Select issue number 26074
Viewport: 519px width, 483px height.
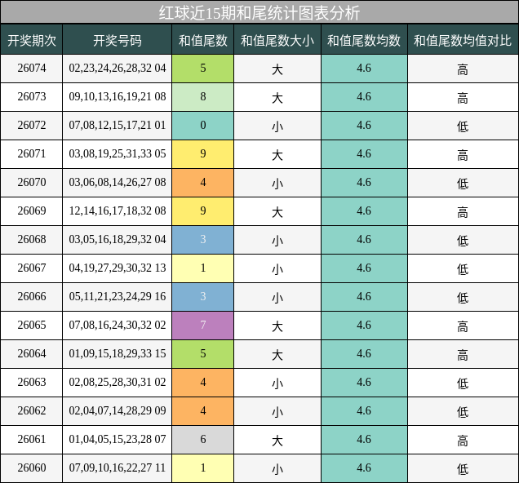32,69
